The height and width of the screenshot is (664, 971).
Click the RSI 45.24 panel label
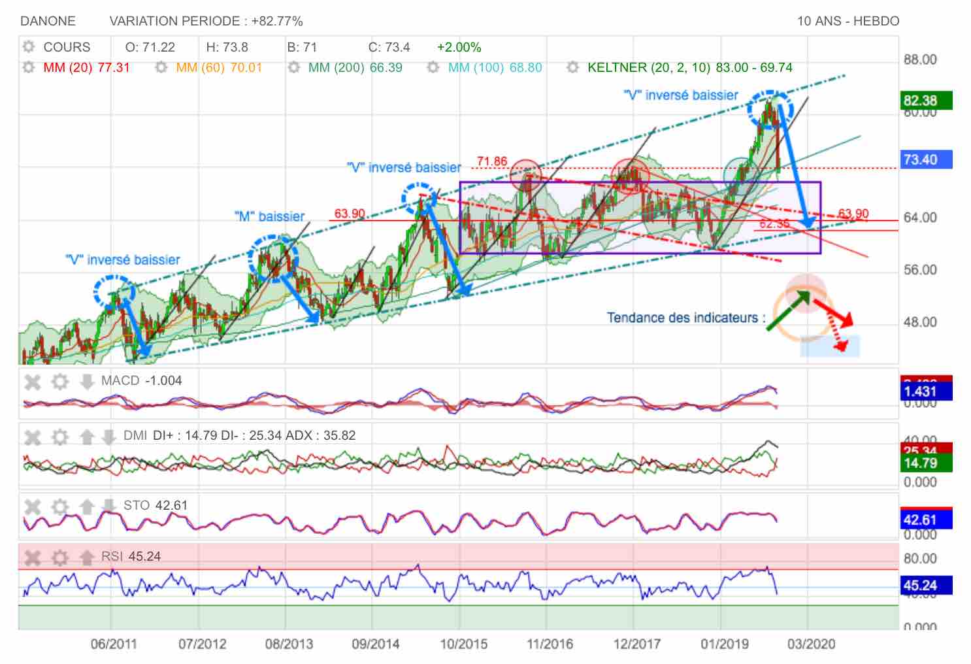point(131,556)
